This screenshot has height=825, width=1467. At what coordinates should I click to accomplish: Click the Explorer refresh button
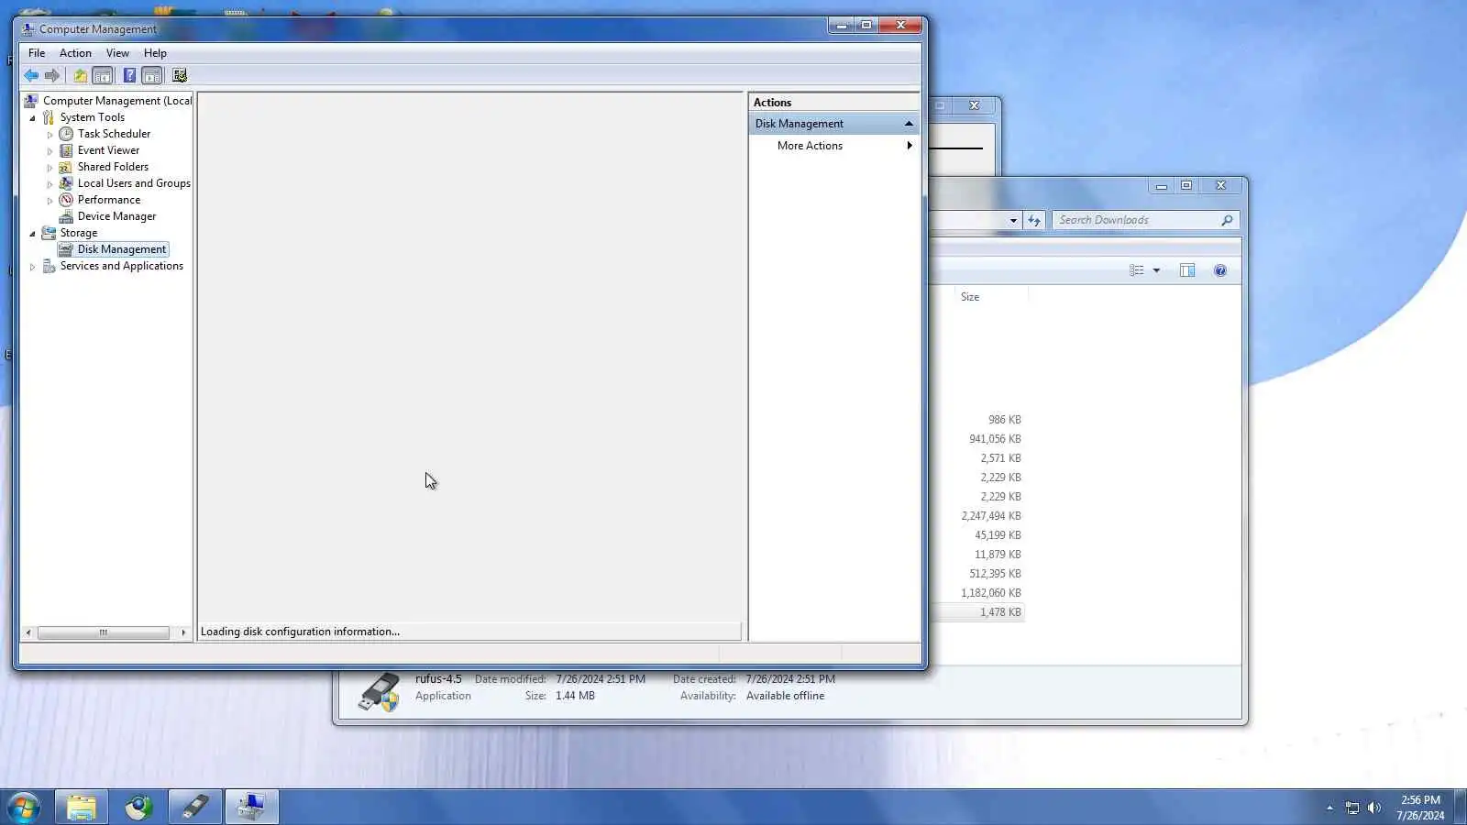click(1034, 220)
